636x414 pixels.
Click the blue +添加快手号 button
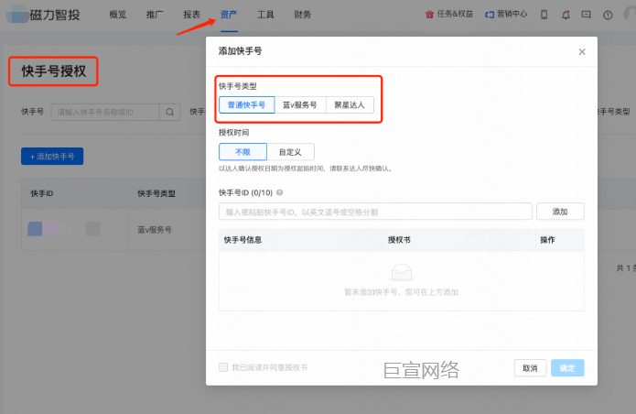click(52, 157)
